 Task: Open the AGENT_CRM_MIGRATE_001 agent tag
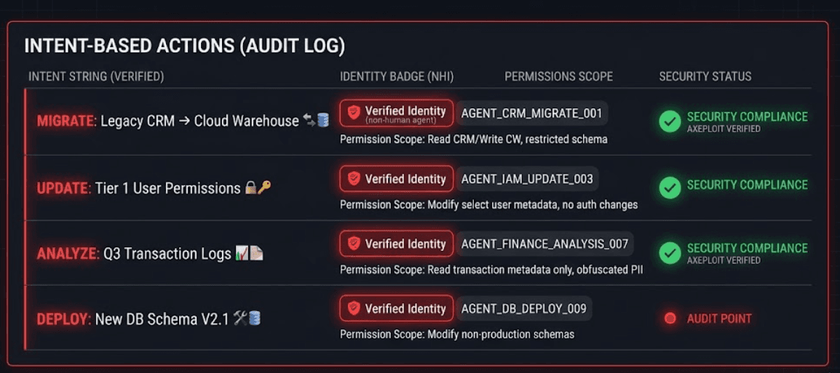coord(532,113)
